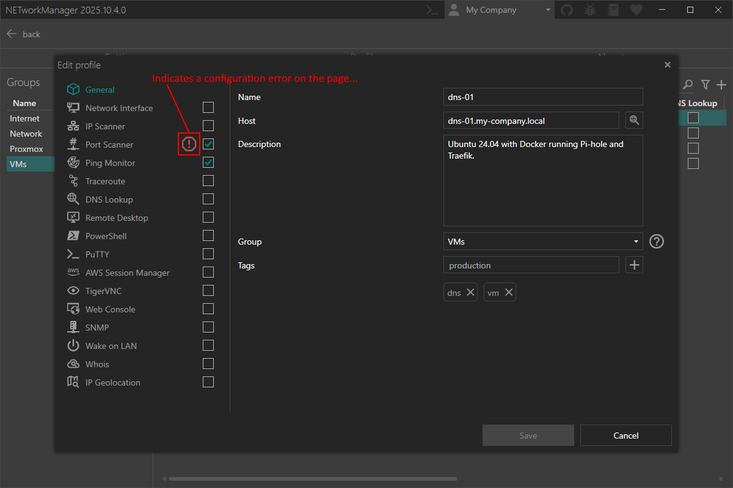
Task: Select the Proxmox group in Groups list
Action: pyautogui.click(x=27, y=148)
